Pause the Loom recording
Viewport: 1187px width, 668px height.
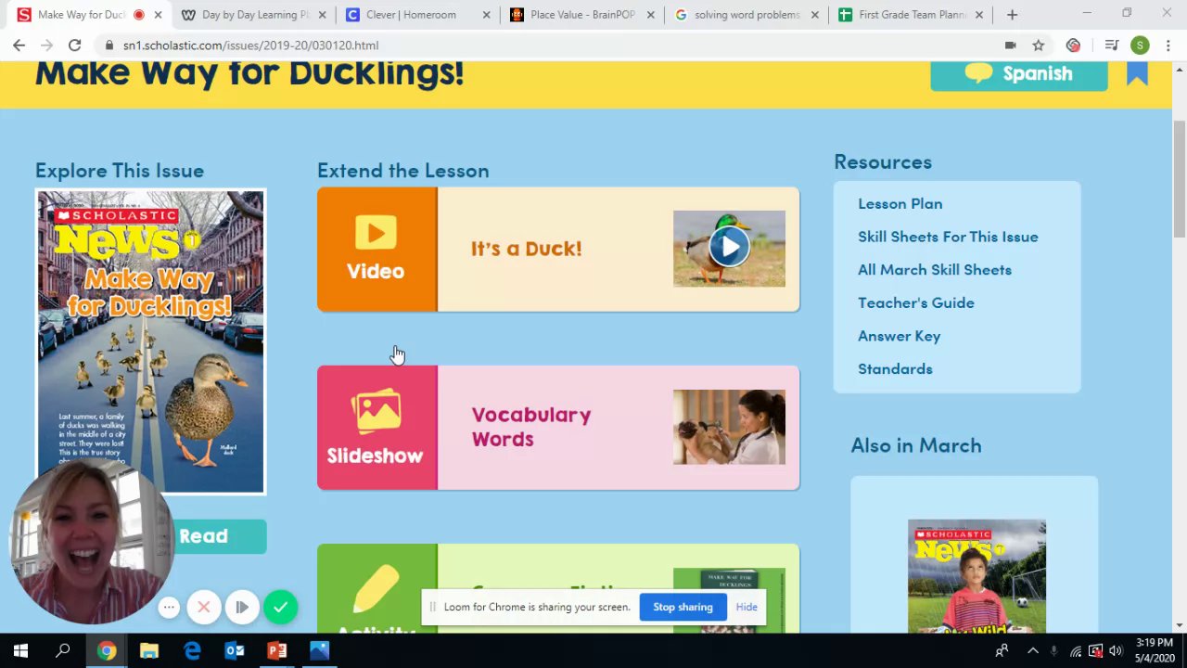coord(242,607)
